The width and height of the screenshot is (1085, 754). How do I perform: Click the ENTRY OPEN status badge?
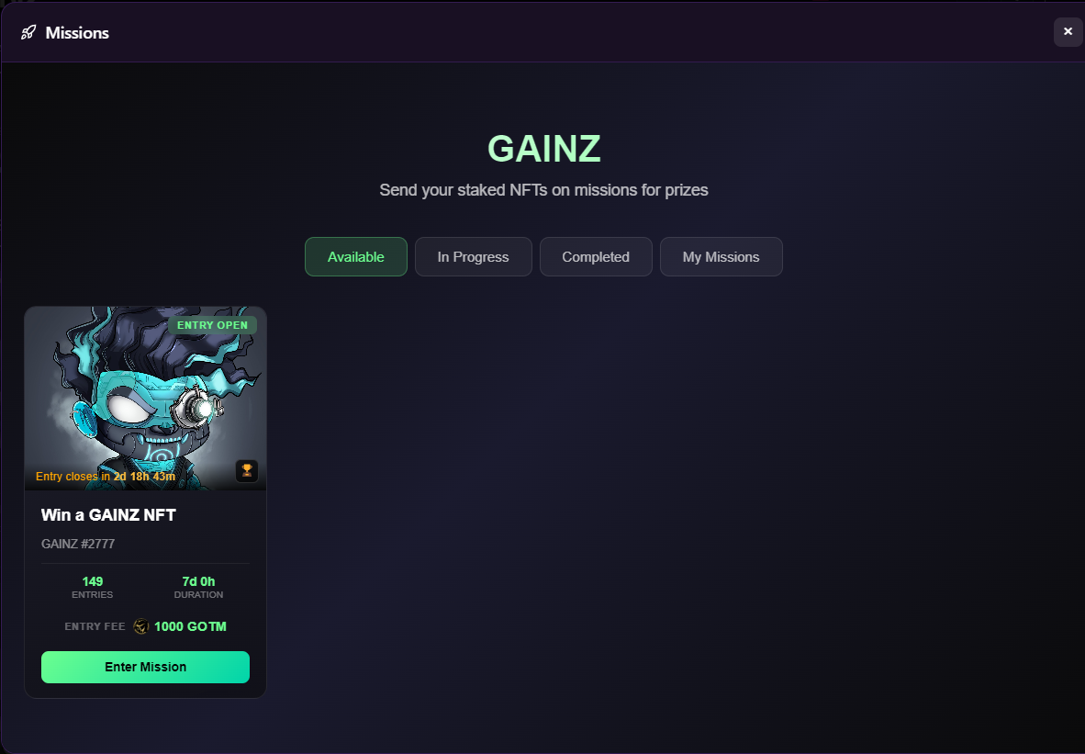coord(212,325)
